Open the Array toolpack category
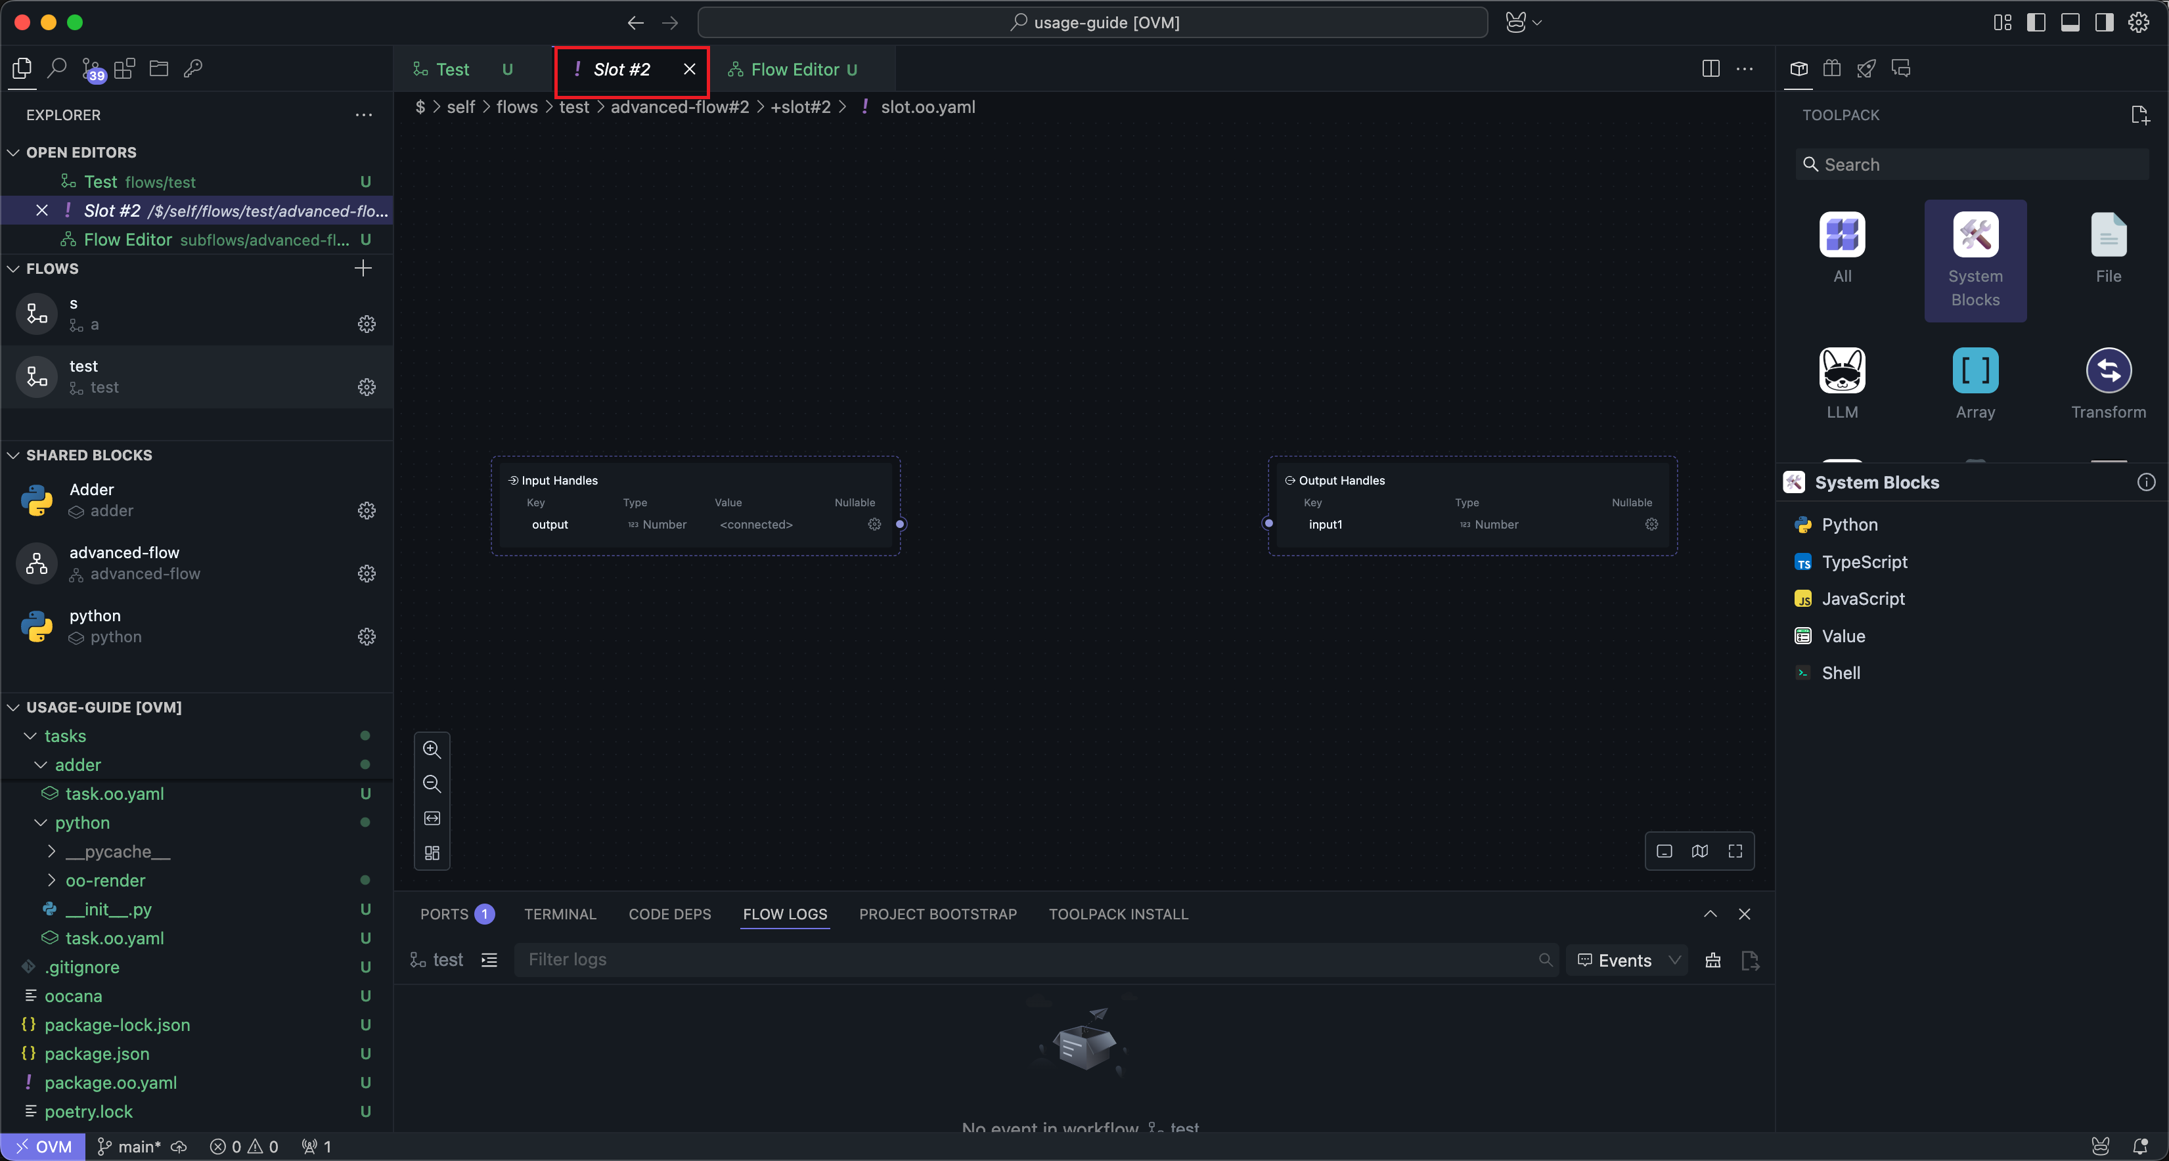Viewport: 2169px width, 1161px height. click(1975, 383)
